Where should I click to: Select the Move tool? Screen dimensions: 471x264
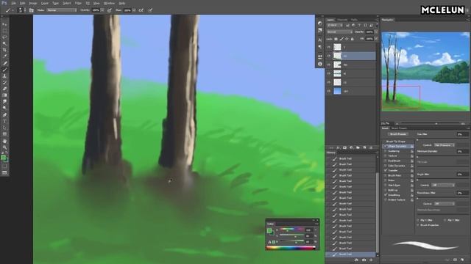pos(4,24)
